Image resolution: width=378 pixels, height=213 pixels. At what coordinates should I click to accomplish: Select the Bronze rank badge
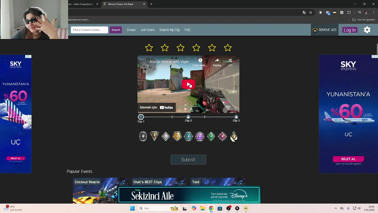tap(154, 136)
